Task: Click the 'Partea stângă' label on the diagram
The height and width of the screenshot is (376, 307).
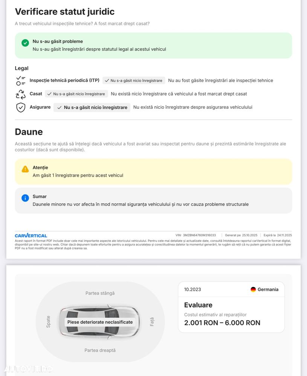Action: (100, 293)
